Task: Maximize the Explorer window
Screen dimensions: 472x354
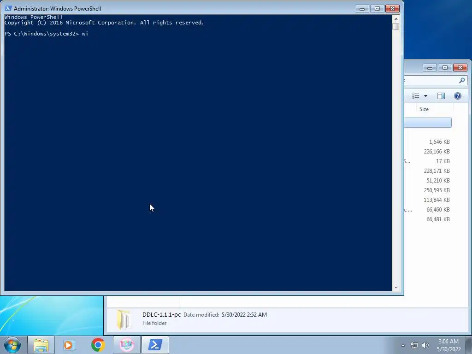Action: 445,68
